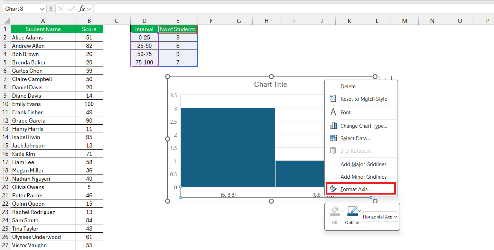Select the Ulysses Underwood cell
Viewport: 494px width, 250px height.
point(43,237)
